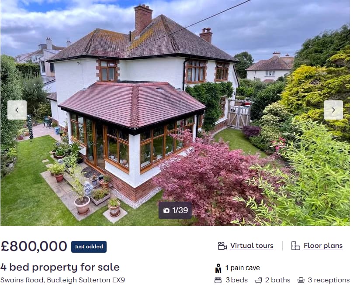This screenshot has height=285, width=353.
Task: Select the '3 beds' label
Action: click(237, 280)
